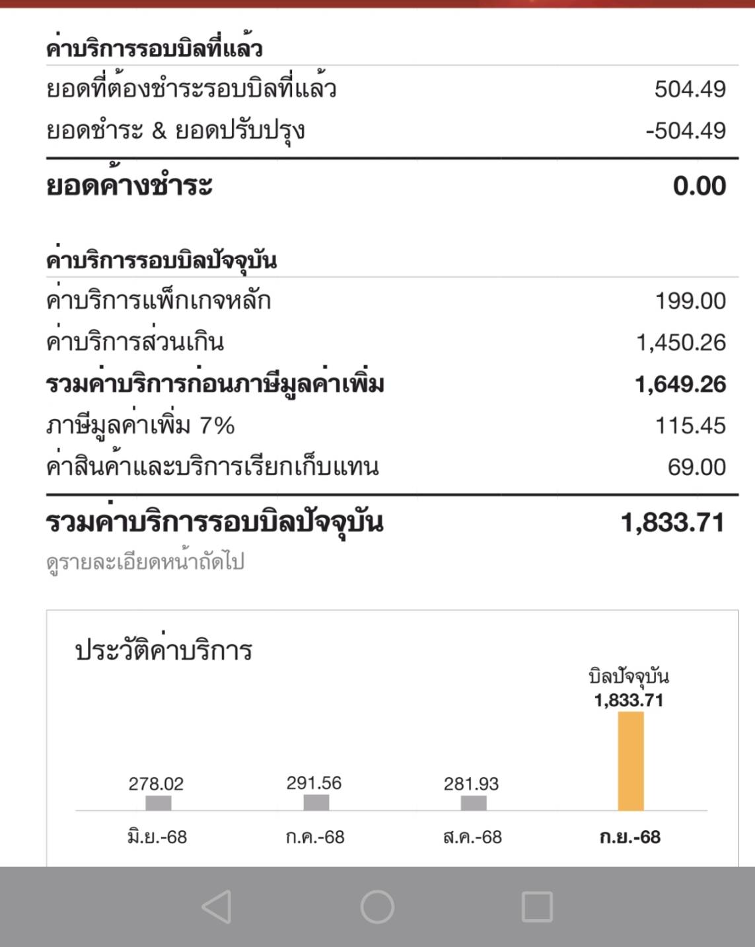The width and height of the screenshot is (755, 947).
Task: Click the 1,833.71 current bill total amount
Action: [x=672, y=523]
